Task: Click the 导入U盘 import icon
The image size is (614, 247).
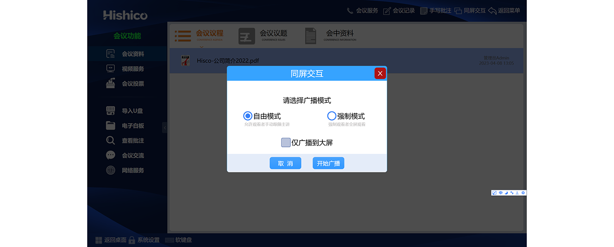Action: (x=111, y=111)
